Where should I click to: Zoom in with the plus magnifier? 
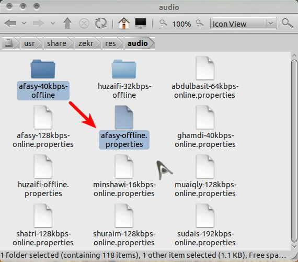[200, 24]
